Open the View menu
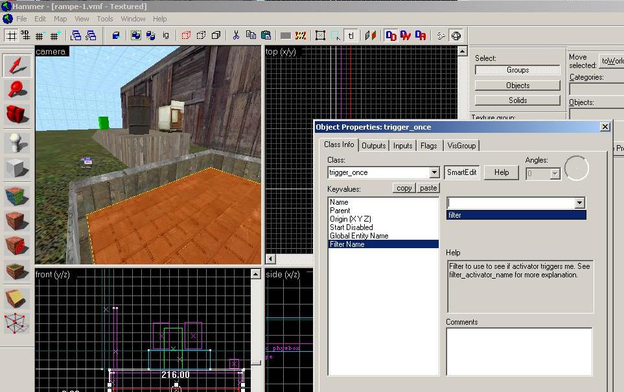This screenshot has width=624, height=392. click(82, 19)
